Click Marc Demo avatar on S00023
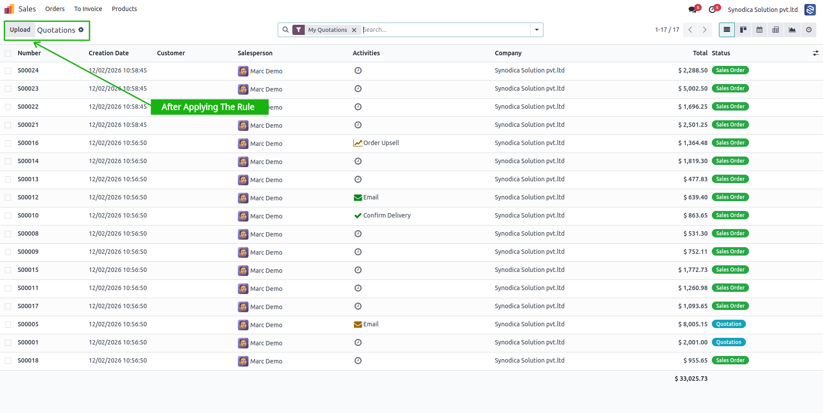823x413 pixels. (x=243, y=89)
